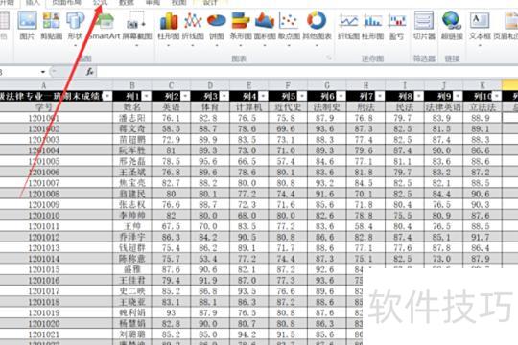Open the 图表 group dialog launcher
This screenshot has height=345, width=518.
[329, 57]
